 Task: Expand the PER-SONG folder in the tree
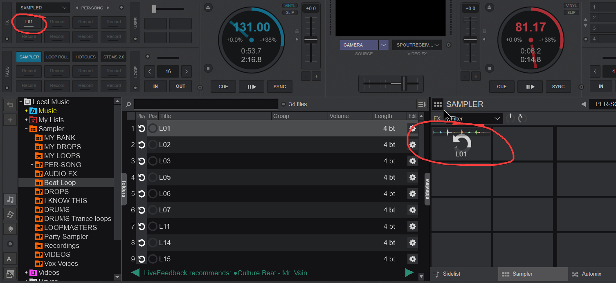point(32,165)
